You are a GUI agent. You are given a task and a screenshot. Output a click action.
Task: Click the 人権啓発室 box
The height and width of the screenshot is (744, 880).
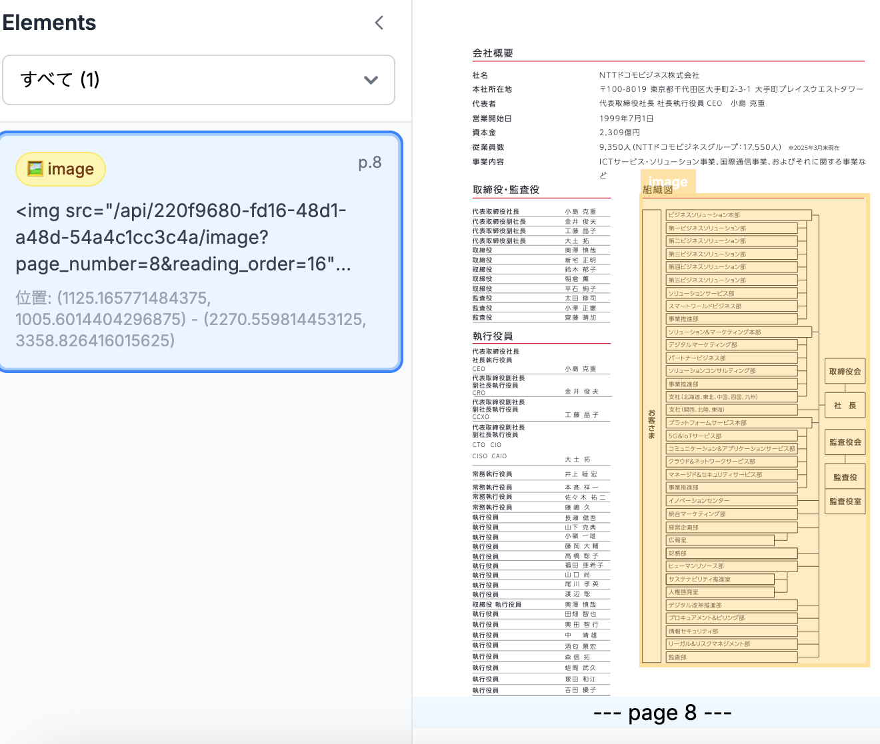pyautogui.click(x=720, y=592)
